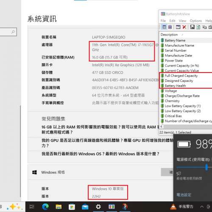
Task: Open BatteryInfoView Help menu
Action: pyautogui.click(x=209, y=21)
